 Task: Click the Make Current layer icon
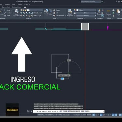32,13
